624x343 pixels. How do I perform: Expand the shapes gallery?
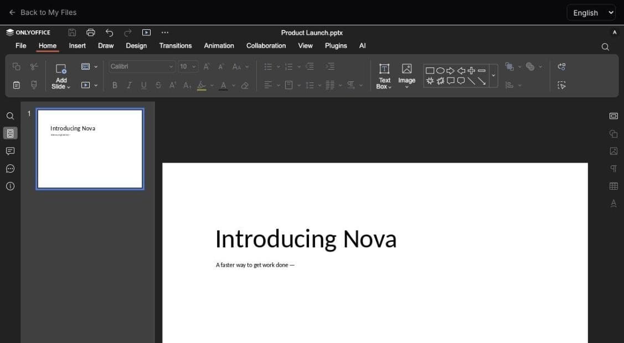(x=493, y=76)
